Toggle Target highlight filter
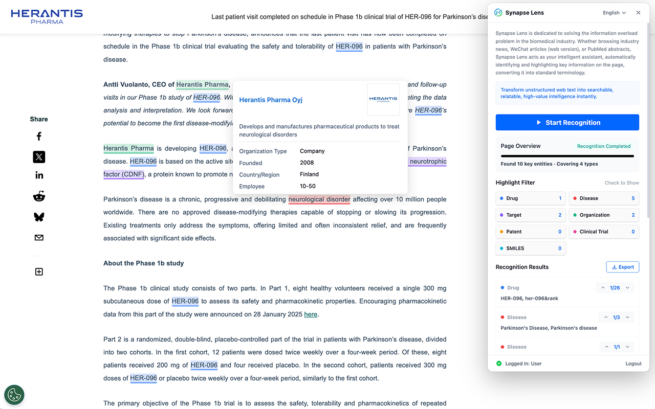 531,215
